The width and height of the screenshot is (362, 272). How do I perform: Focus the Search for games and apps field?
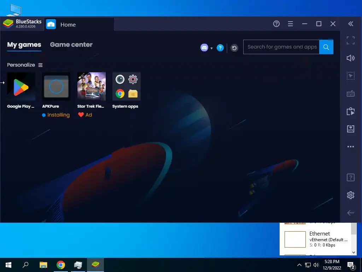(x=281, y=47)
